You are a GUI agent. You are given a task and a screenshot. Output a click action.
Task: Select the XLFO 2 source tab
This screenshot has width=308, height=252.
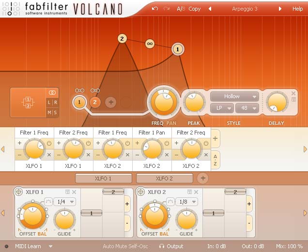164,178
